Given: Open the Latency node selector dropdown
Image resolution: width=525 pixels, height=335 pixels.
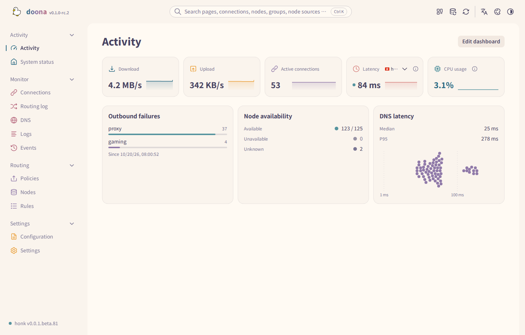Looking at the screenshot, I should (x=396, y=69).
